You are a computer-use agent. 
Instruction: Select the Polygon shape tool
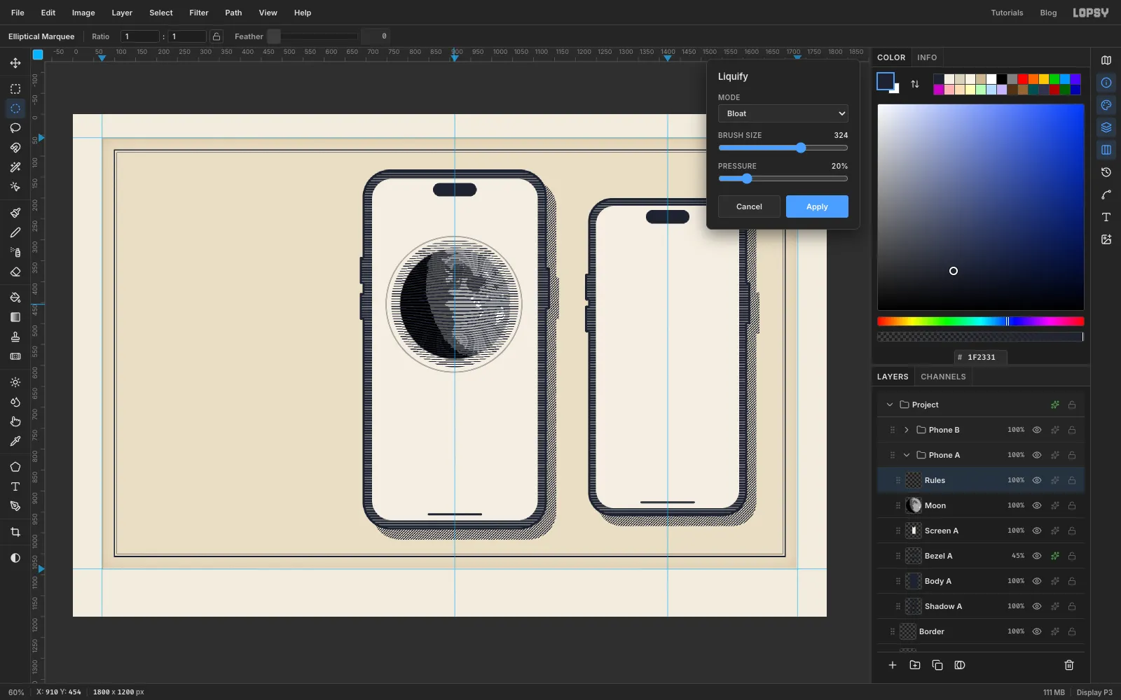tap(15, 467)
